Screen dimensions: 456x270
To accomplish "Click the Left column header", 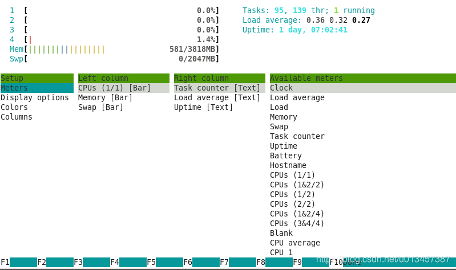I will coord(124,79).
